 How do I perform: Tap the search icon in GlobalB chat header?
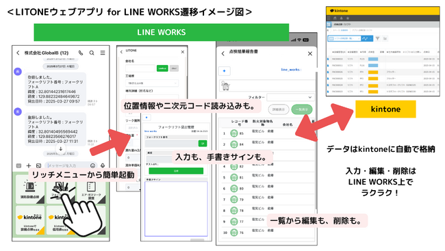pos(92,53)
